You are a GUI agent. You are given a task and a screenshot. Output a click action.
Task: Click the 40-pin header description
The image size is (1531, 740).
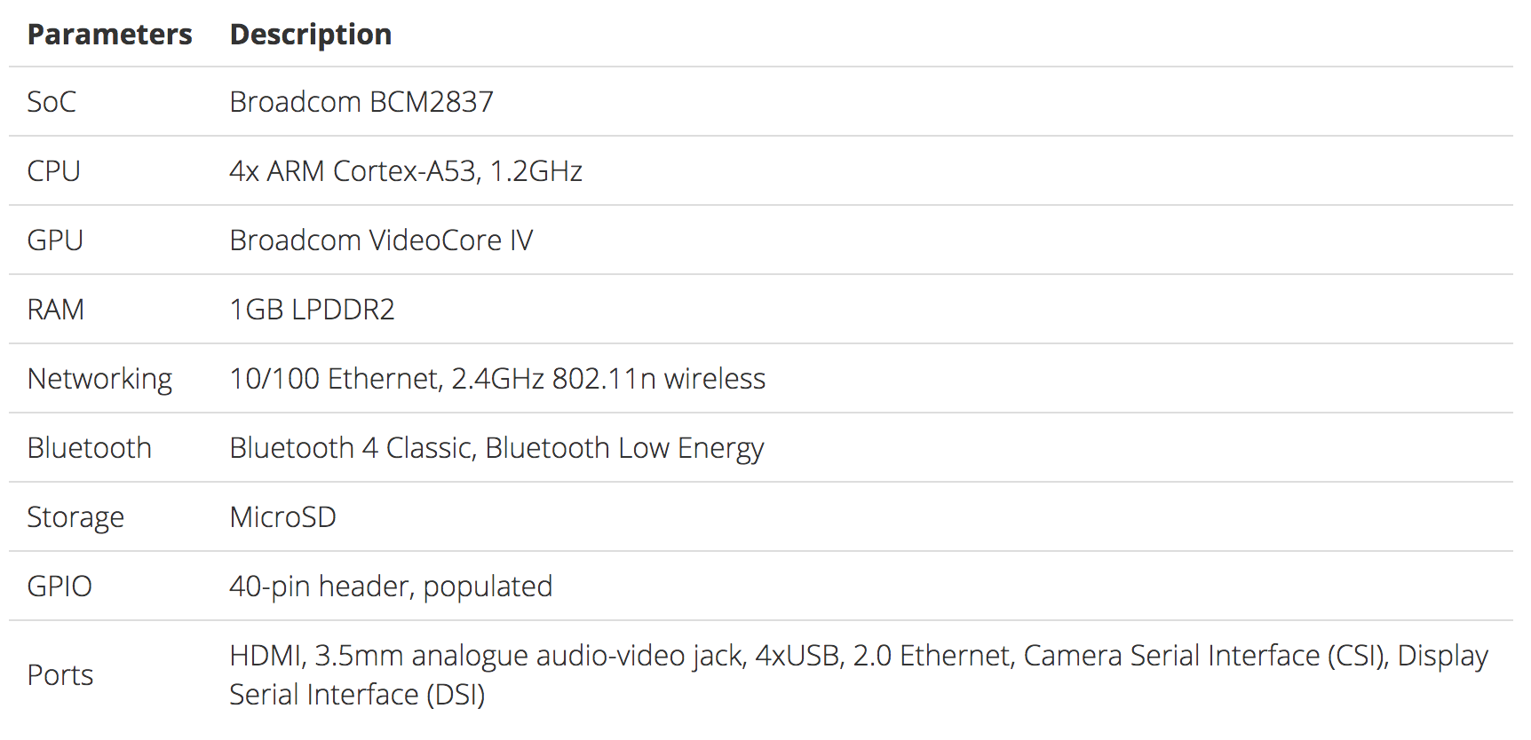(x=391, y=586)
